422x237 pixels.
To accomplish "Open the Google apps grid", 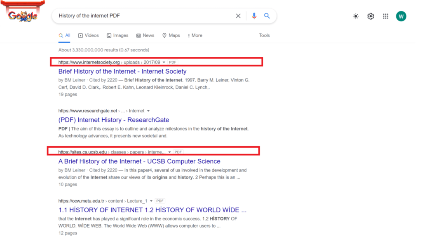I will [386, 16].
